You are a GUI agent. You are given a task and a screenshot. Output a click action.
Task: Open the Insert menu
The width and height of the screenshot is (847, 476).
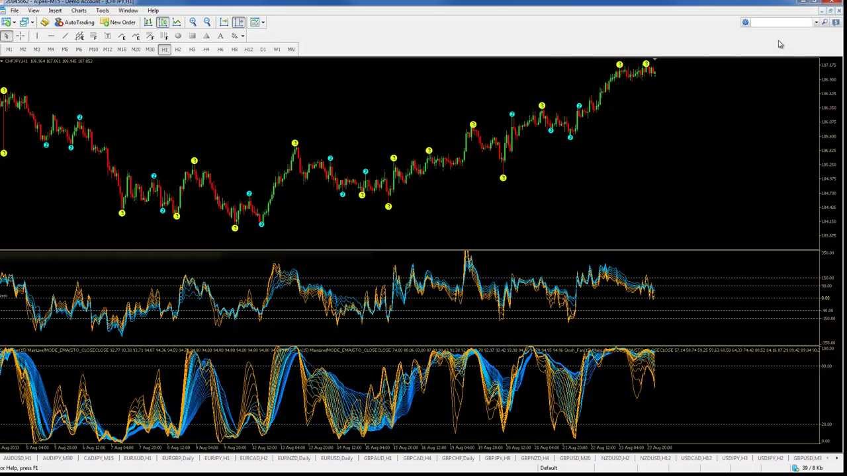click(55, 11)
